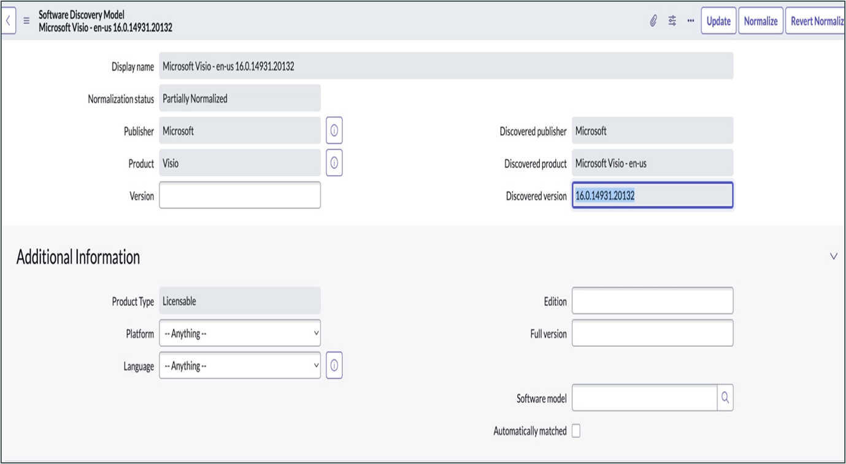846x464 pixels.
Task: Select the Discovered version field text
Action: [x=652, y=196]
